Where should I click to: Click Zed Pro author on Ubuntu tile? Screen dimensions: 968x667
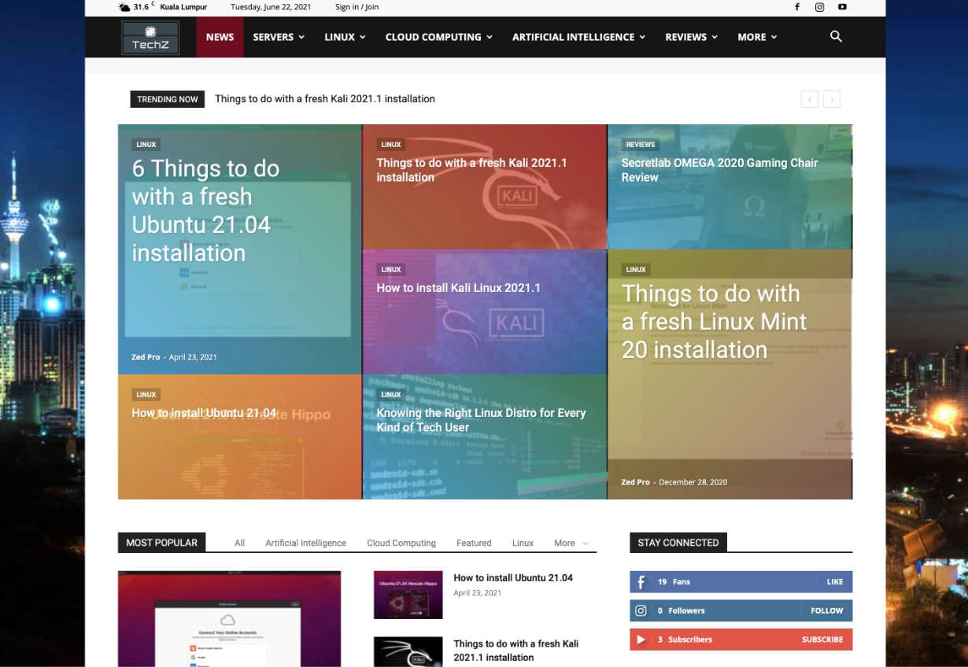pos(146,357)
